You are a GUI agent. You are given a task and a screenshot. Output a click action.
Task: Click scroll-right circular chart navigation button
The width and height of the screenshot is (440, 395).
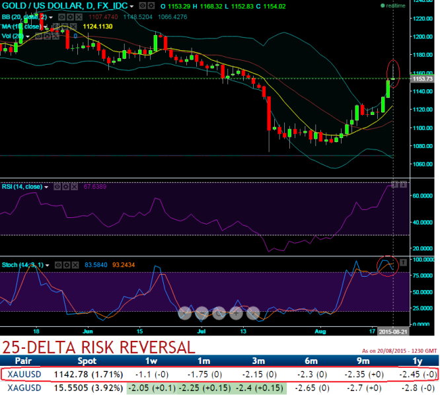[x=253, y=313]
